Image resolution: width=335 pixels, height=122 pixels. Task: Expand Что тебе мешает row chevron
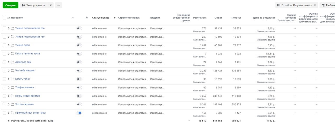(x=9, y=71)
